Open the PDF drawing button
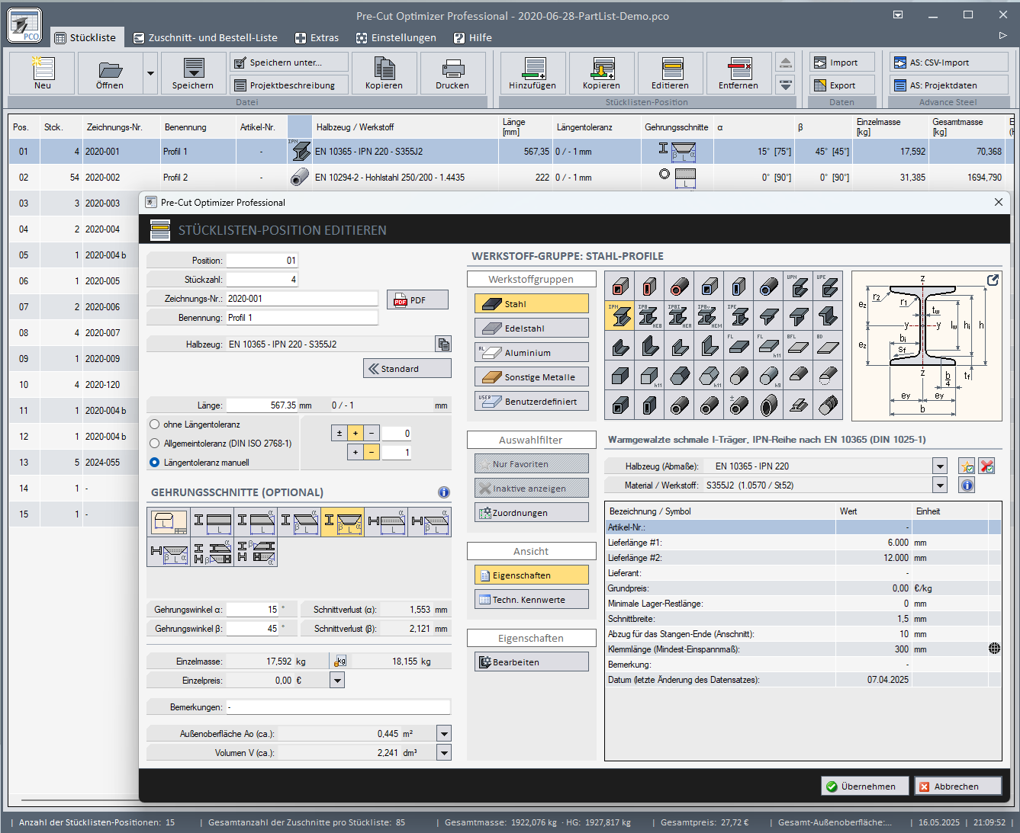The width and height of the screenshot is (1020, 833). (x=417, y=300)
